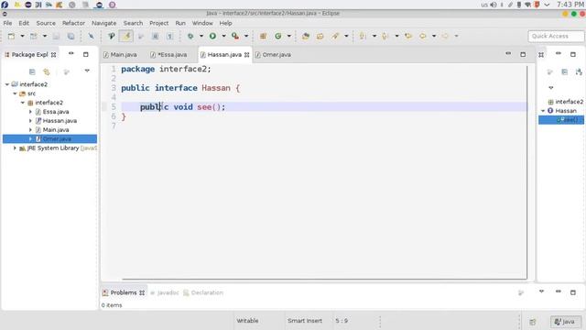Click the Back navigation arrow icon
The image size is (586, 330).
click(423, 36)
